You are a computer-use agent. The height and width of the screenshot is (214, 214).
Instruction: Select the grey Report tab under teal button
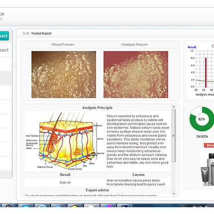pyautogui.click(x=4, y=50)
